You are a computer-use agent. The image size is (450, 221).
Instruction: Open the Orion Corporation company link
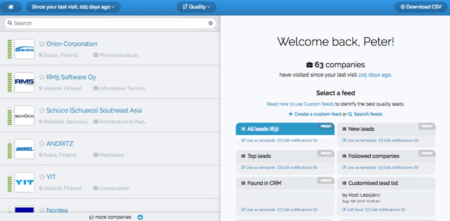point(71,44)
